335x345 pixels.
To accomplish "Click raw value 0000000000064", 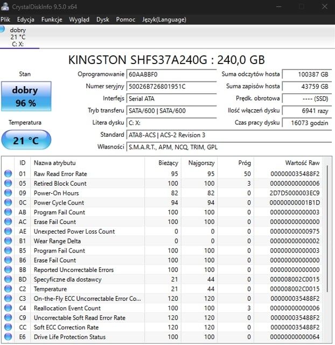I will tap(295, 337).
